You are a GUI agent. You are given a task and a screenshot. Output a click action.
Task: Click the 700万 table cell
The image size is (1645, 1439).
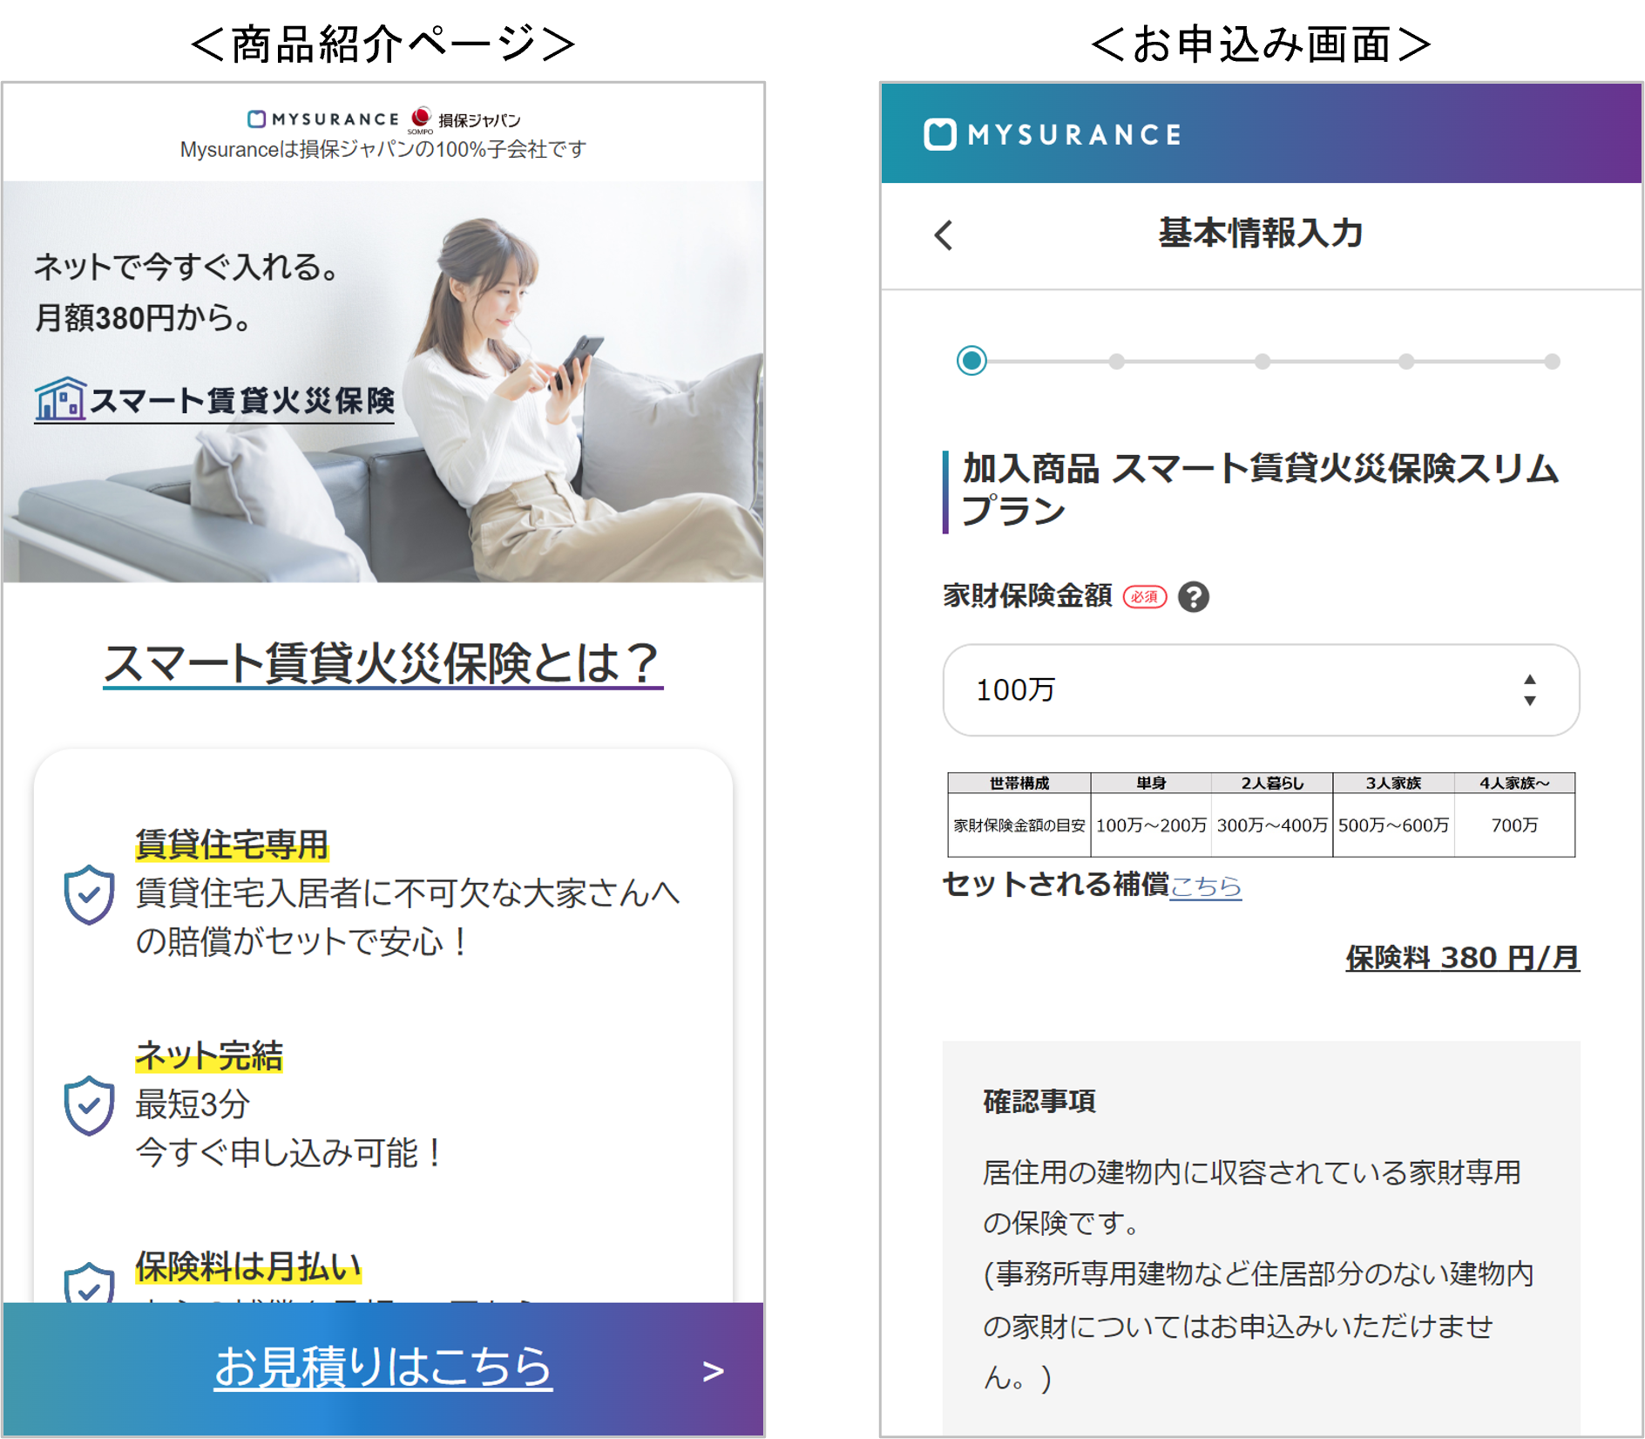[1514, 825]
